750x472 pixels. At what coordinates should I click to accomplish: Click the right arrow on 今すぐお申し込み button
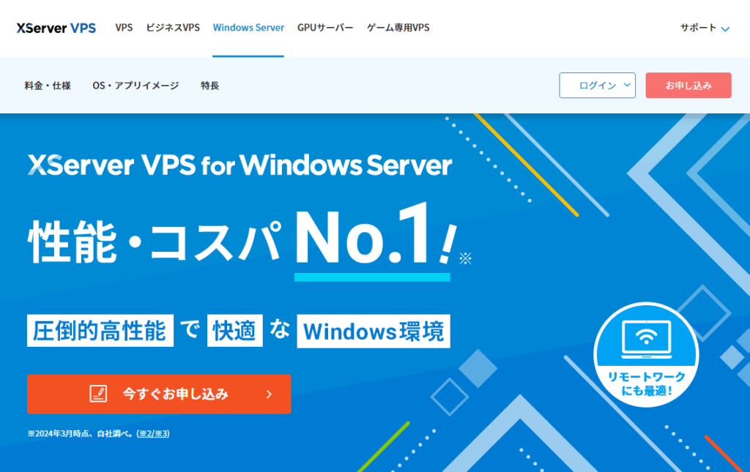click(x=269, y=394)
